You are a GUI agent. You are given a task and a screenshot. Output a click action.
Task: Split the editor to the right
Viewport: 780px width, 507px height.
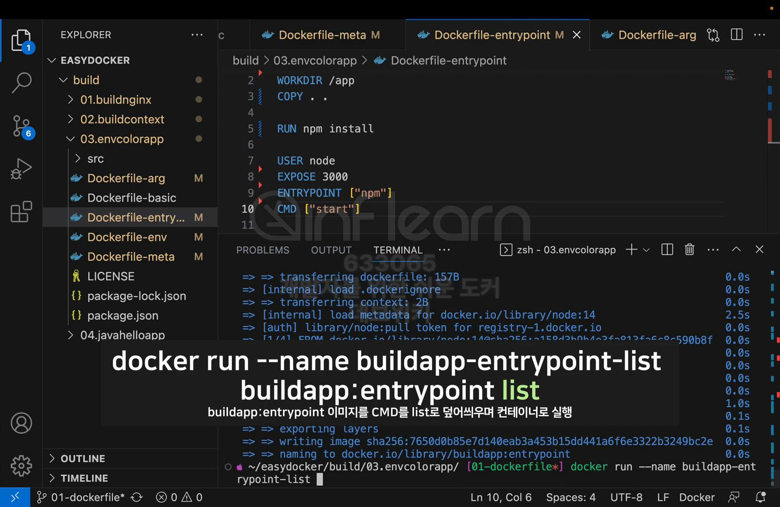click(x=737, y=35)
